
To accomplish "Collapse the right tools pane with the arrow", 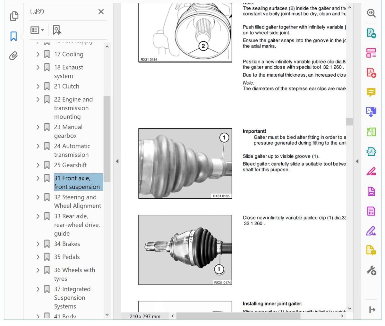I will click(x=357, y=161).
